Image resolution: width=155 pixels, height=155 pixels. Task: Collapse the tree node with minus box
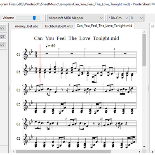pyautogui.click(x=152, y=26)
